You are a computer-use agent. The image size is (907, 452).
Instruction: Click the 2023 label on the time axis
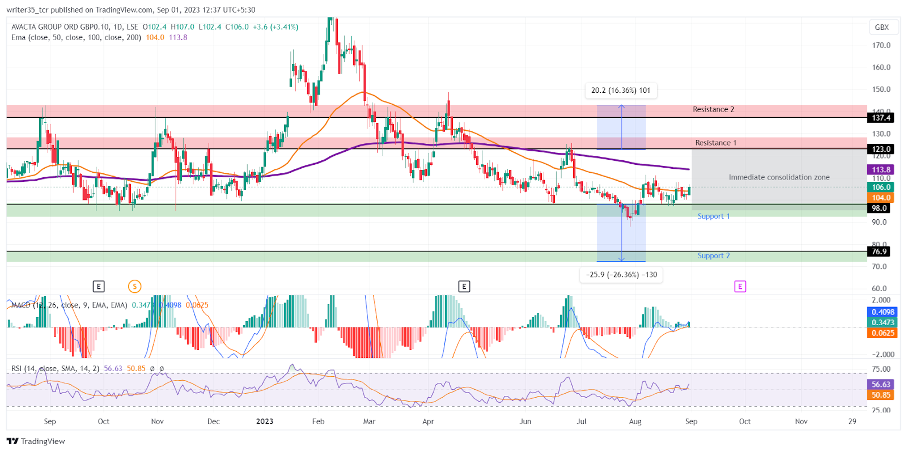point(265,421)
